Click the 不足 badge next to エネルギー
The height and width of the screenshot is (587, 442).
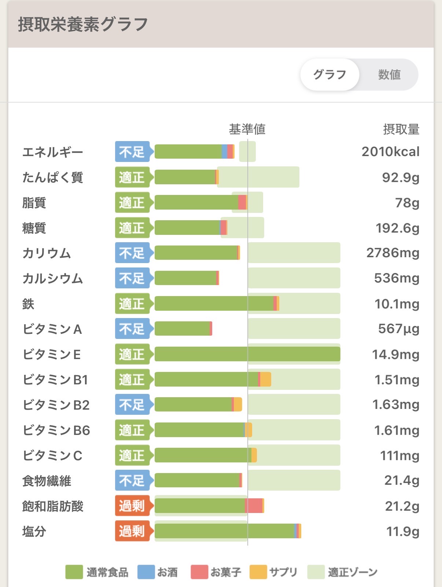(132, 152)
